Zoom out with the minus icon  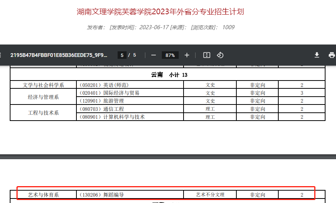(x=154, y=55)
